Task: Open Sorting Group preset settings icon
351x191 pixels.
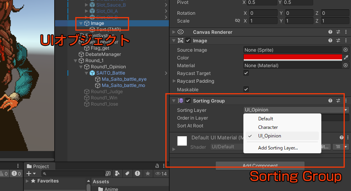Action: [x=338, y=101]
